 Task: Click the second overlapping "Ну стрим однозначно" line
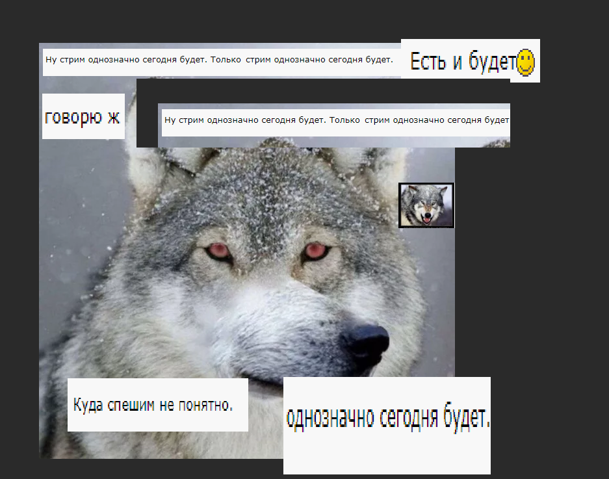point(337,120)
